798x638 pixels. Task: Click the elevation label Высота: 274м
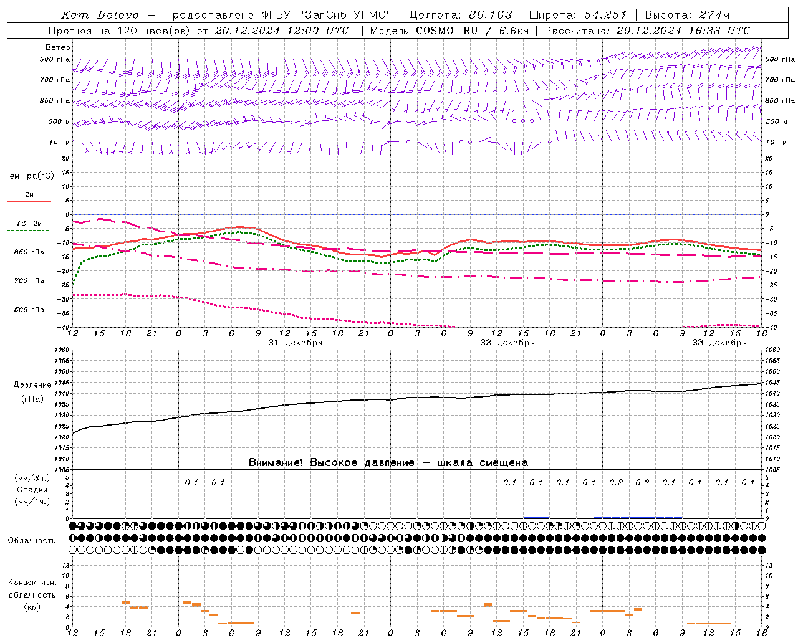686,15
